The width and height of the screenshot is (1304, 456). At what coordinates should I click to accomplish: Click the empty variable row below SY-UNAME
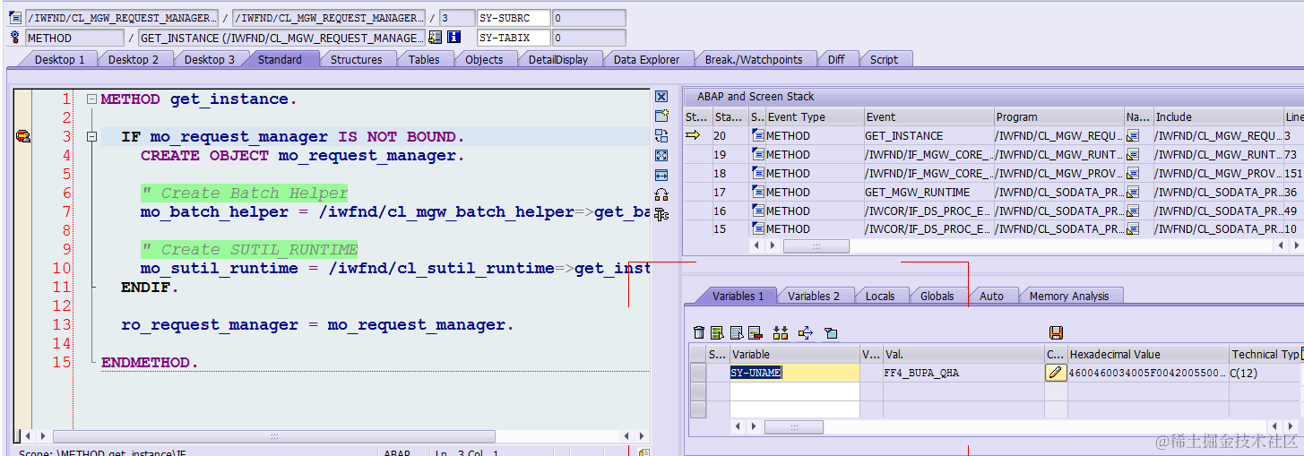pyautogui.click(x=794, y=391)
